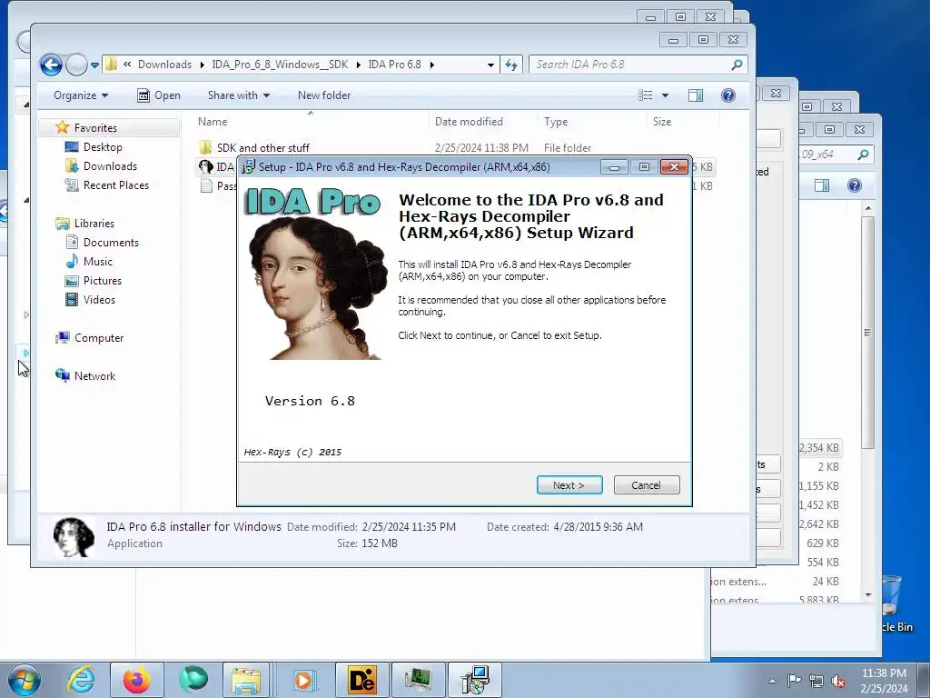Image resolution: width=930 pixels, height=698 pixels.
Task: Expand the view options dropdown arrow
Action: (x=665, y=95)
